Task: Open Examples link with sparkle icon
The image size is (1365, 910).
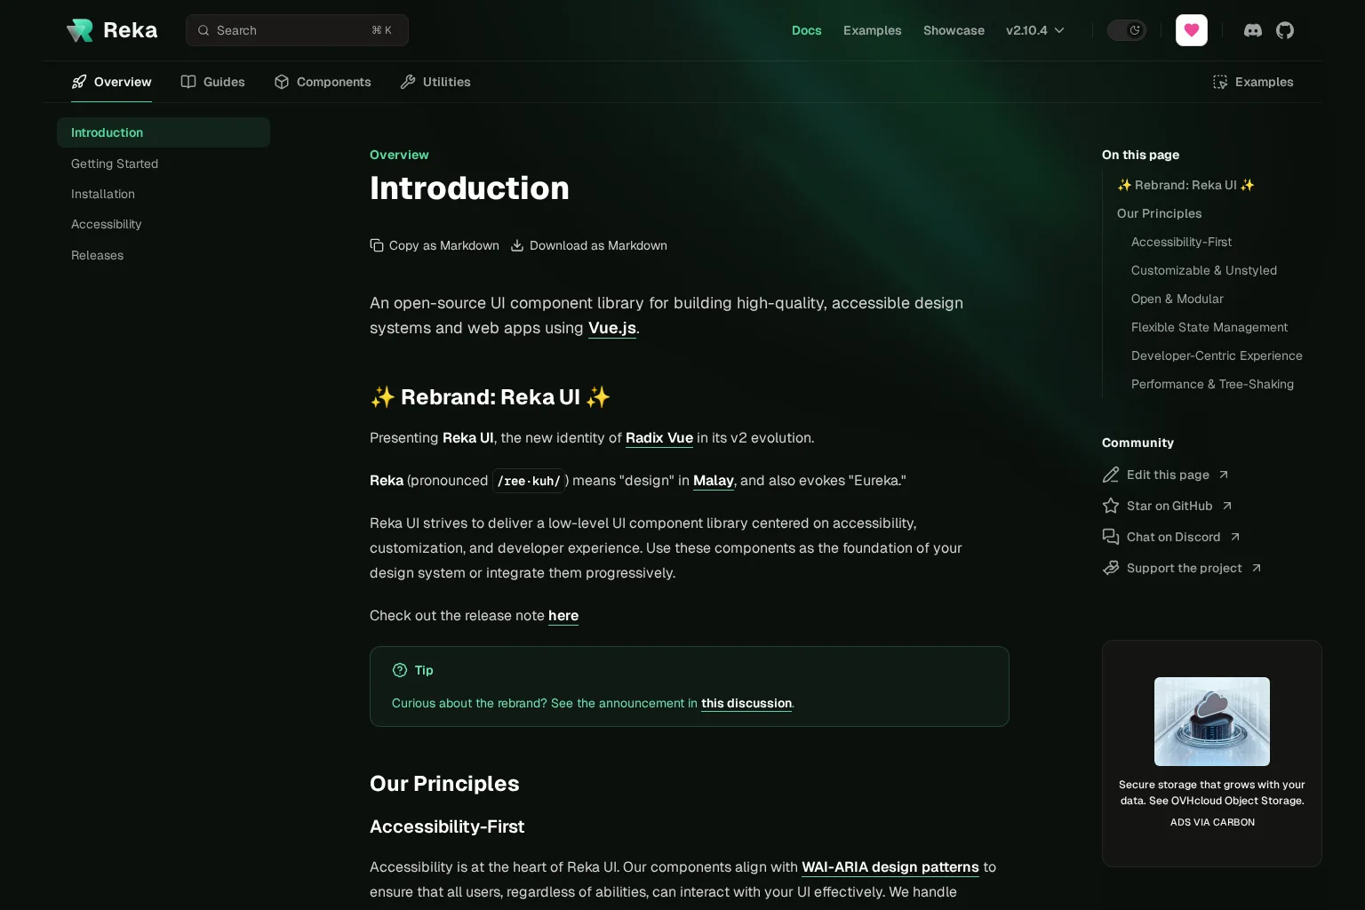Action: [1253, 82]
